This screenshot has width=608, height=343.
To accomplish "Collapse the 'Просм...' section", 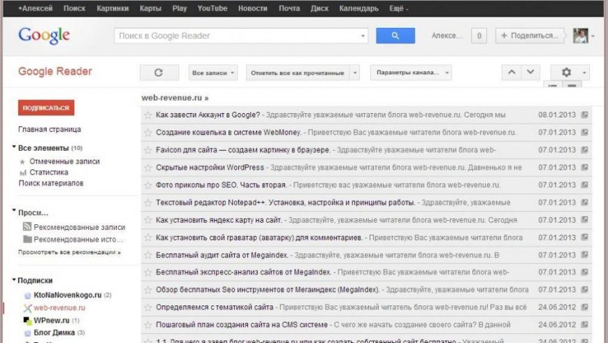I will point(14,211).
